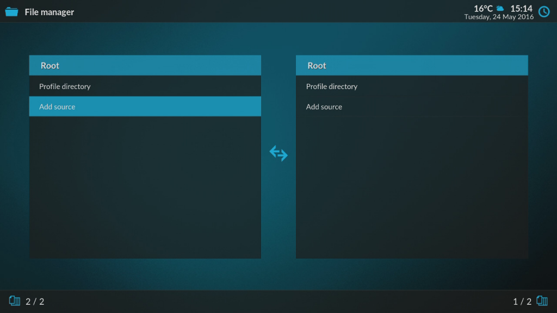This screenshot has width=557, height=313.
Task: Click the right panel Root header
Action: point(412,65)
